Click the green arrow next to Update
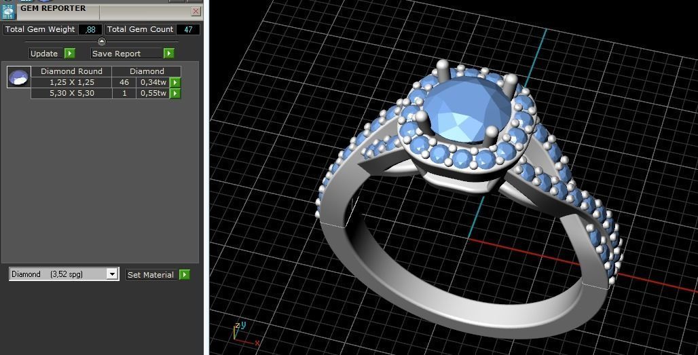The image size is (698, 355). [x=70, y=54]
